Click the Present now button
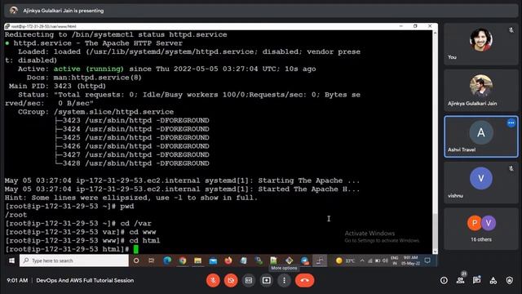This screenshot has height=294, width=522. 267,280
